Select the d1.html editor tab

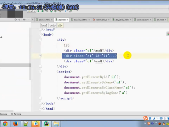click(x=62, y=20)
